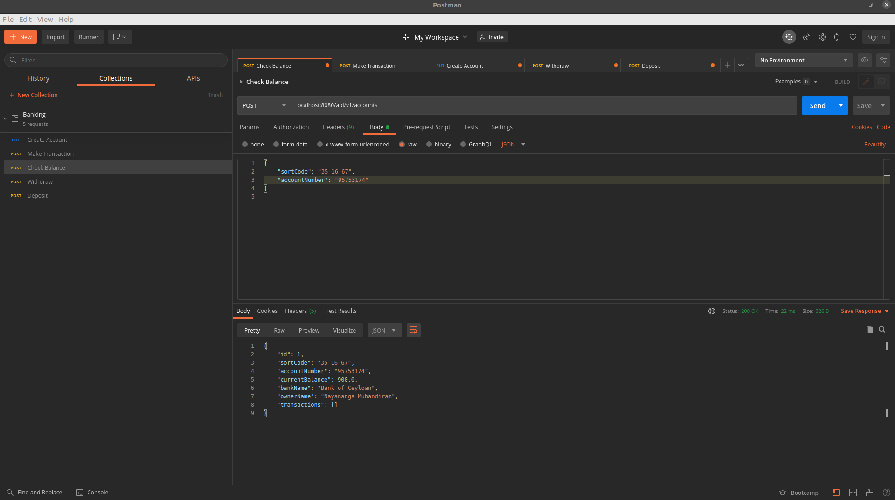Search within the response body
The height and width of the screenshot is (500, 895).
tap(882, 329)
